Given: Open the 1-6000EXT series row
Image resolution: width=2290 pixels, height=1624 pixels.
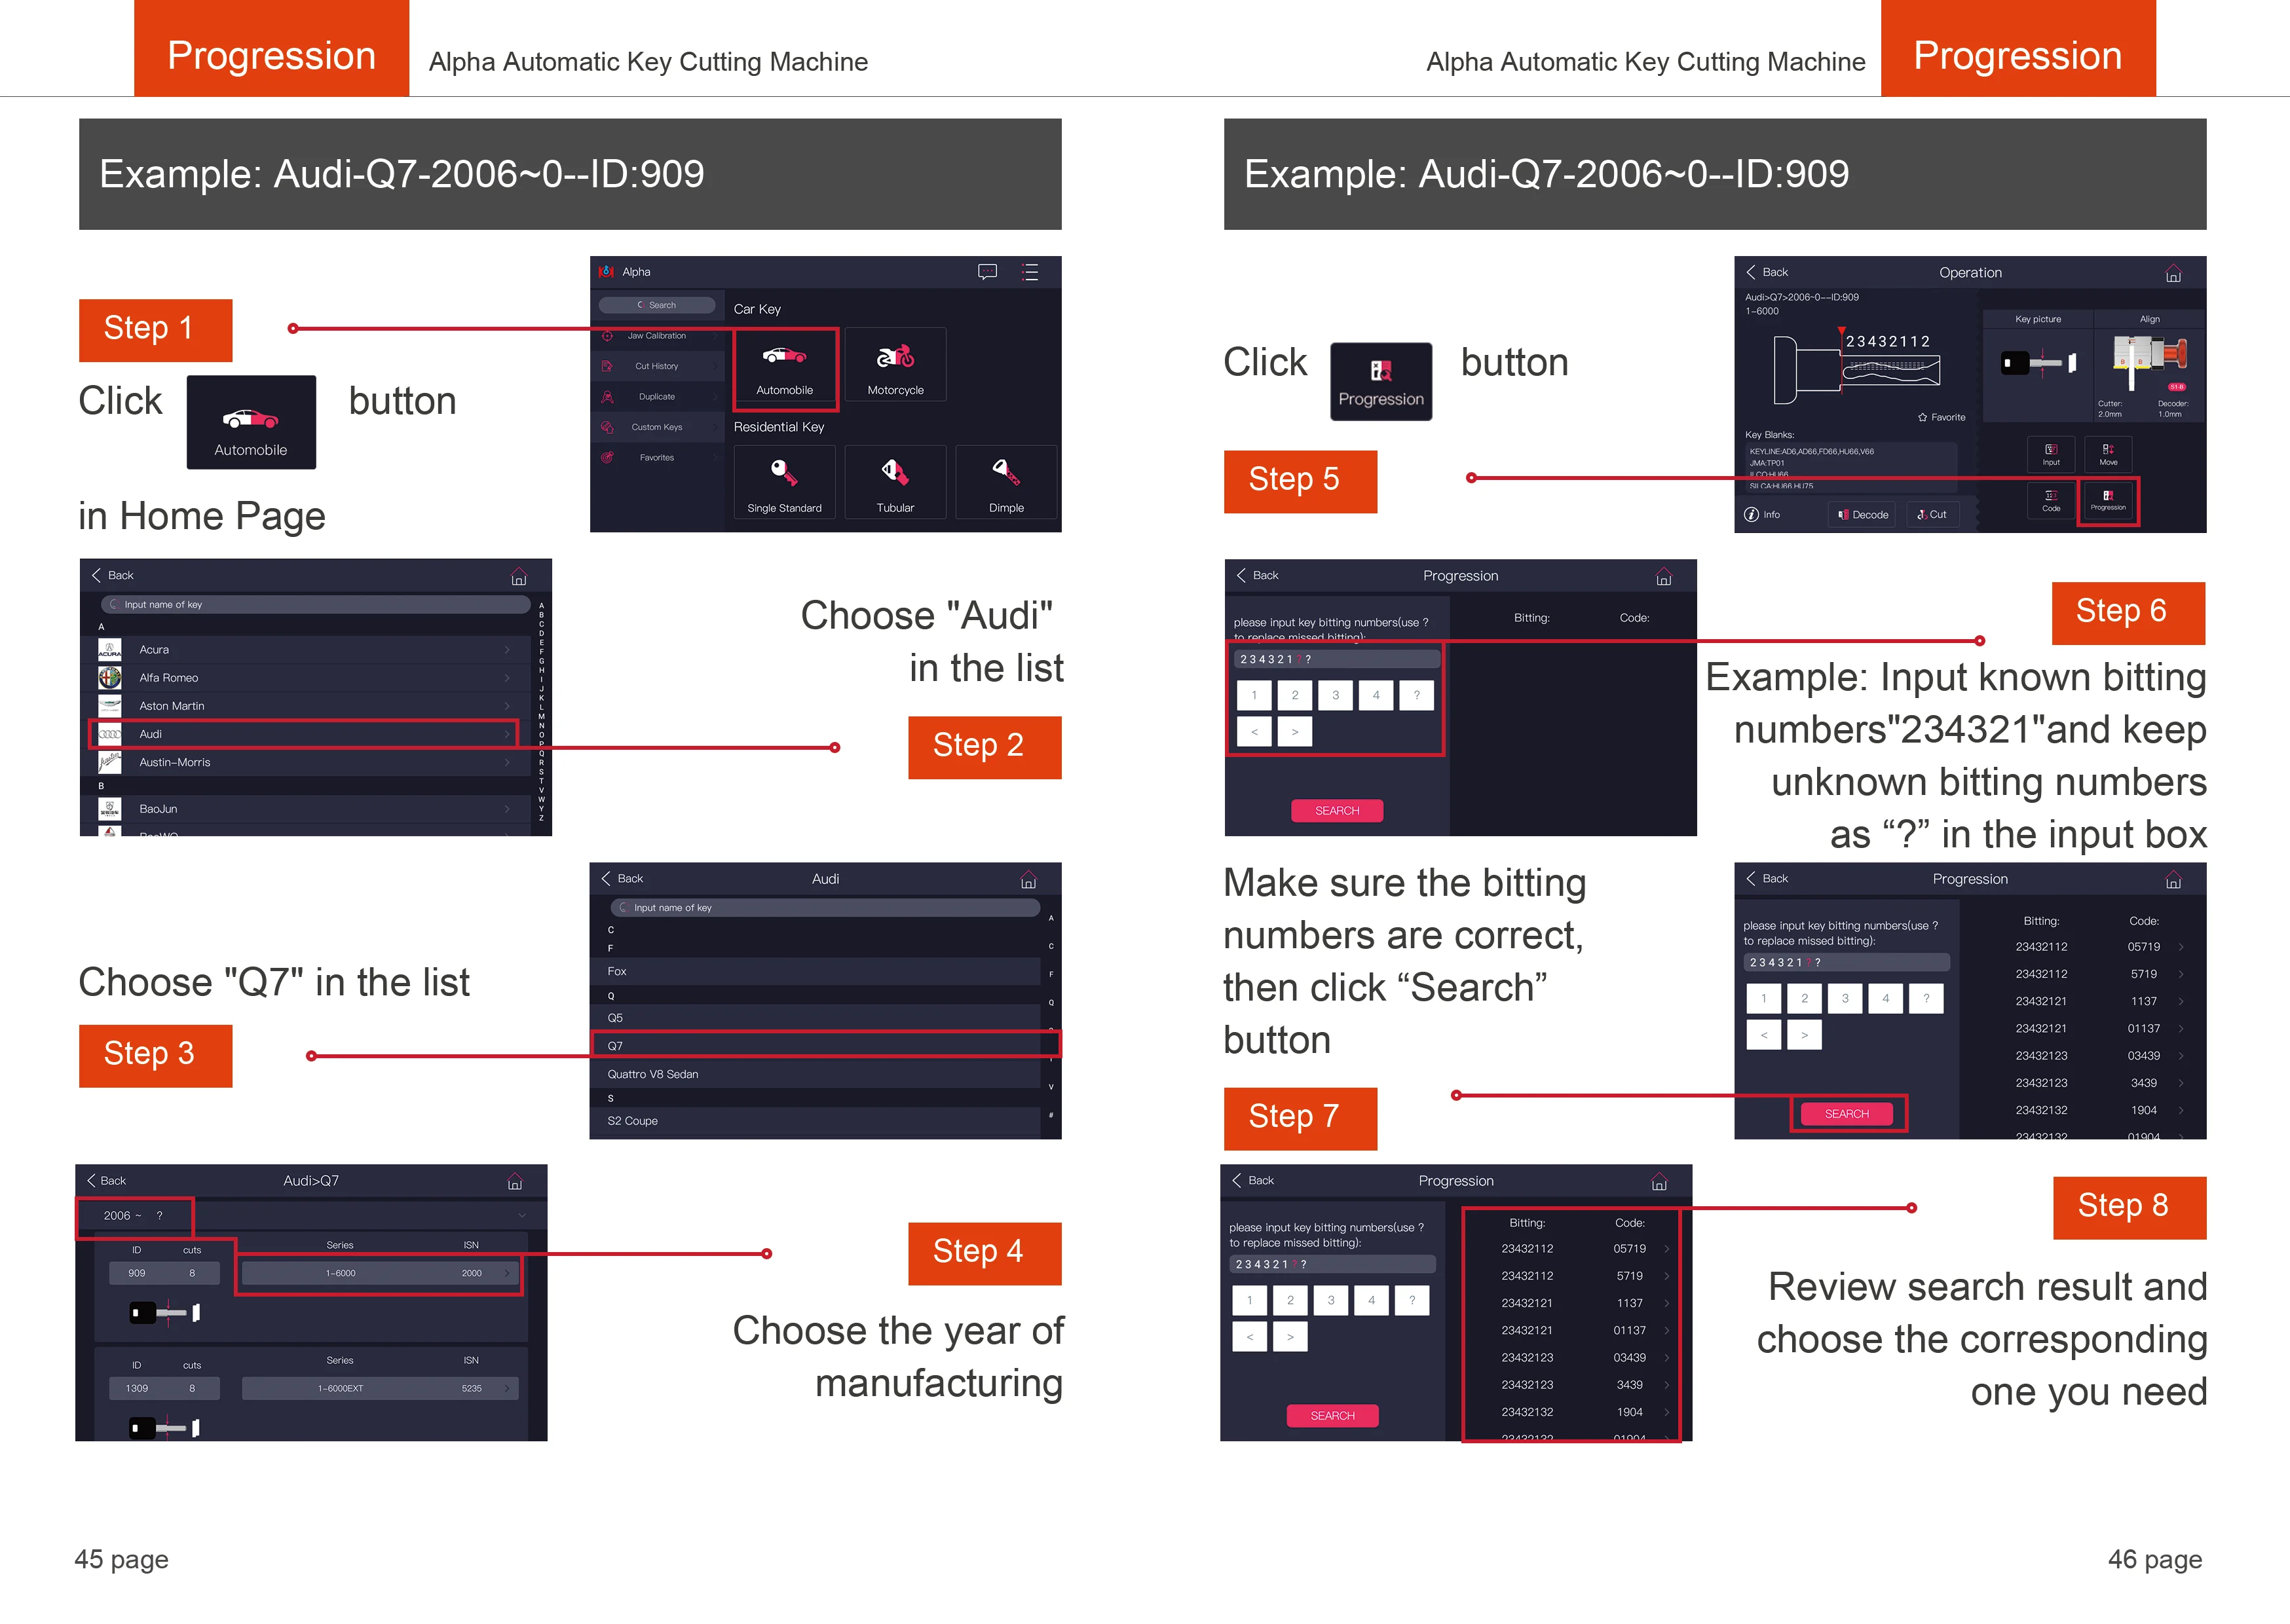Looking at the screenshot, I should [x=380, y=1388].
